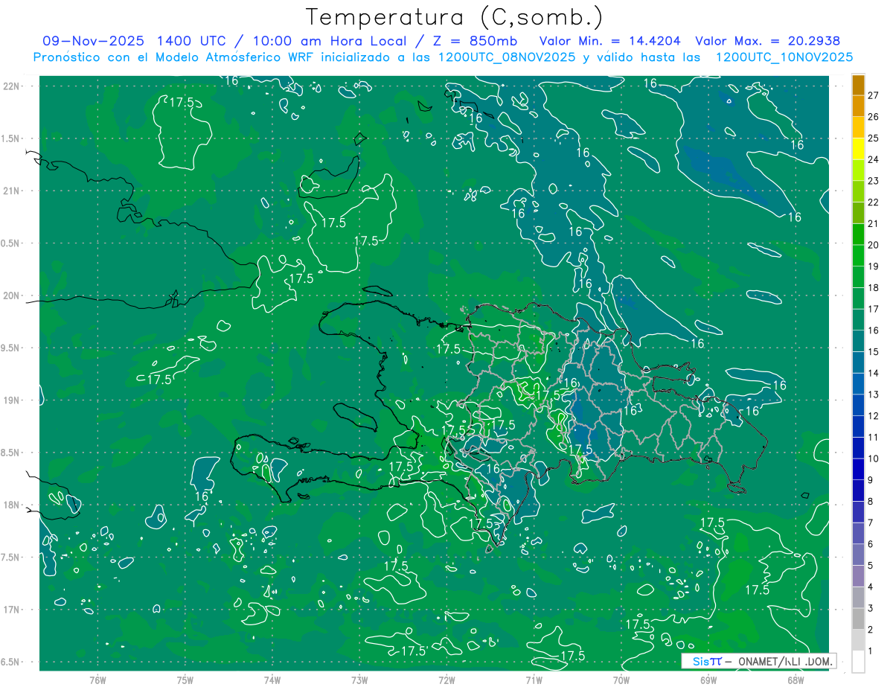893x690 pixels.
Task: Click the "76W" longitude axis label
Action: pos(97,680)
